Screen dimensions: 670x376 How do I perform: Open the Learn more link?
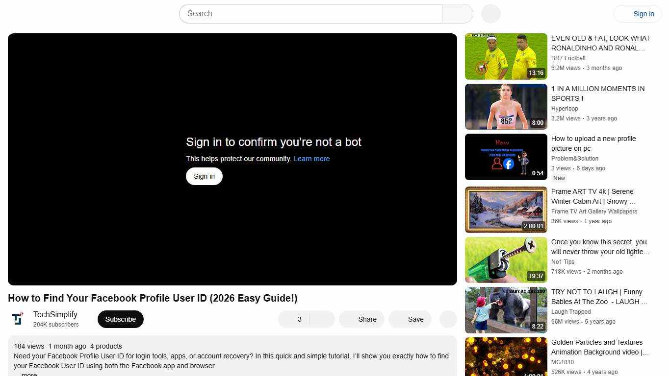[311, 159]
